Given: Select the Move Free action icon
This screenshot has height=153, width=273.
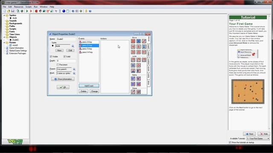Looking at the screenshot, I should [x=138, y=41].
